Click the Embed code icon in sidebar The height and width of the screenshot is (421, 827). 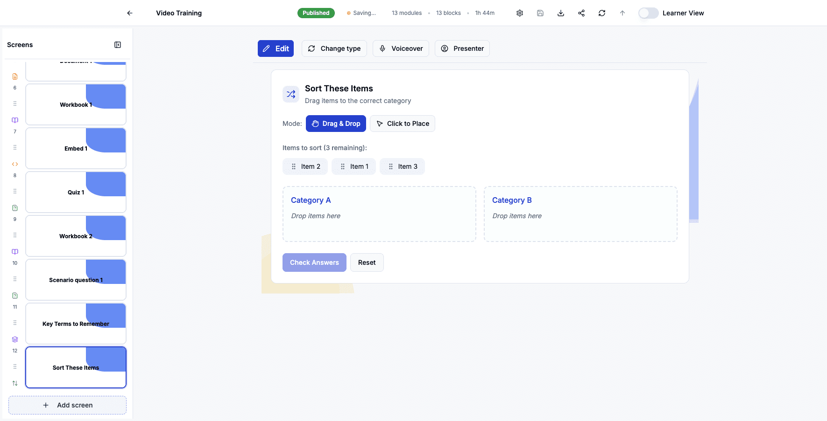14,164
